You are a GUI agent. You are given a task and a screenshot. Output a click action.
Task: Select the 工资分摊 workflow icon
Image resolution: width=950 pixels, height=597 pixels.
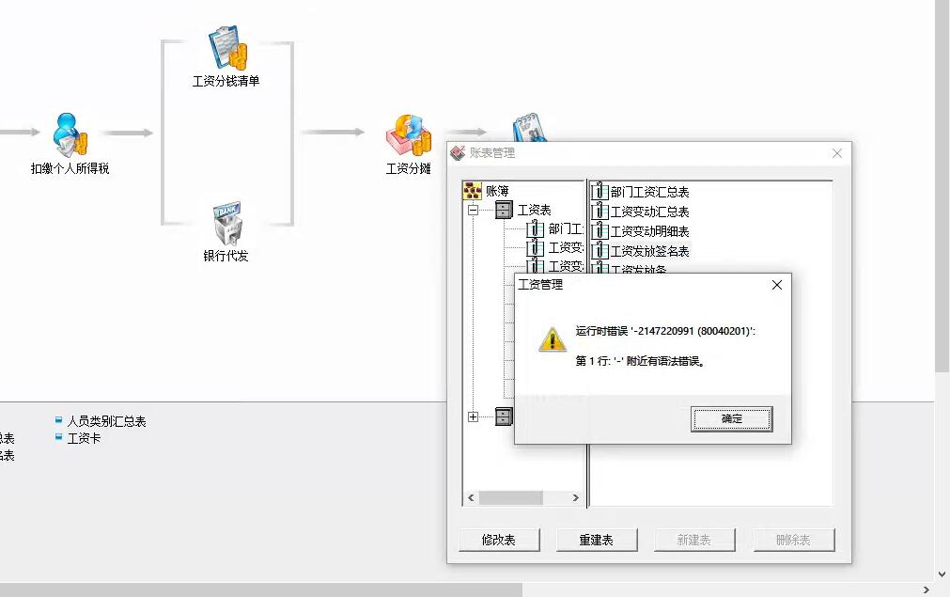click(x=409, y=134)
